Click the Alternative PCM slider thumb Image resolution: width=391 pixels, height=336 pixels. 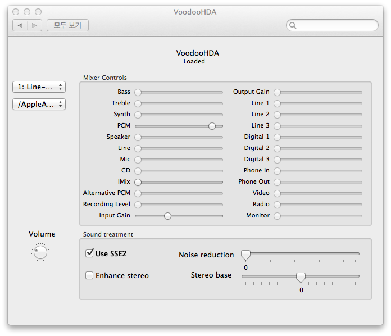(138, 193)
